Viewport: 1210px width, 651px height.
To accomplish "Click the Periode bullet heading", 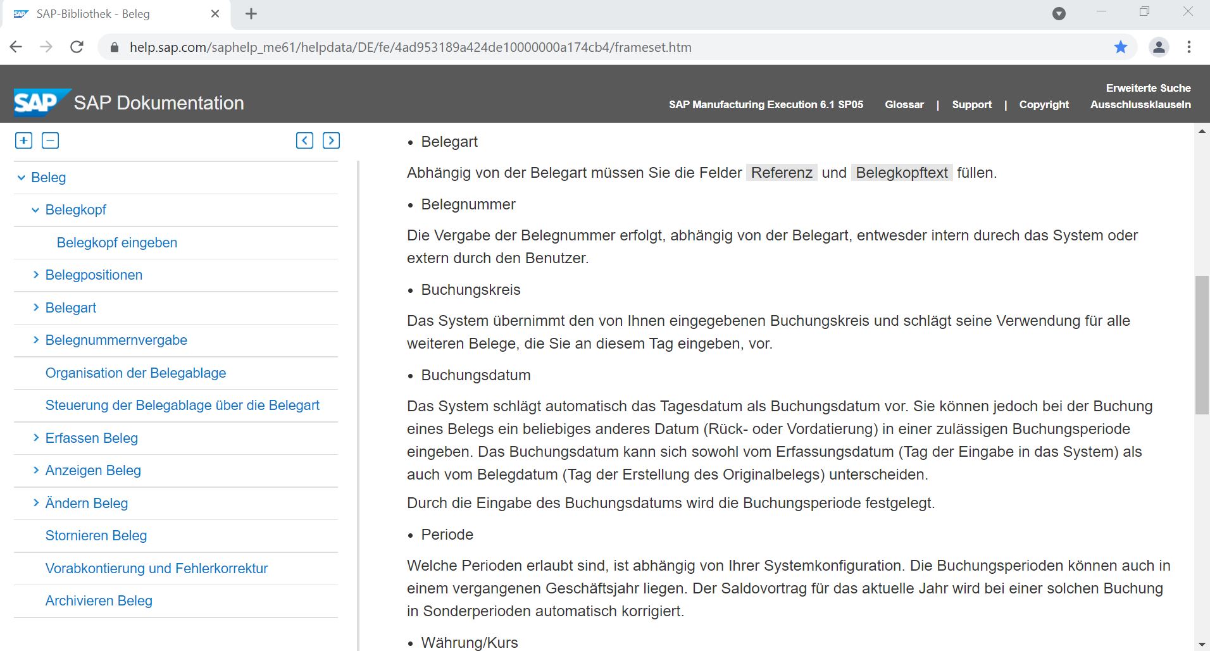I will coord(447,535).
